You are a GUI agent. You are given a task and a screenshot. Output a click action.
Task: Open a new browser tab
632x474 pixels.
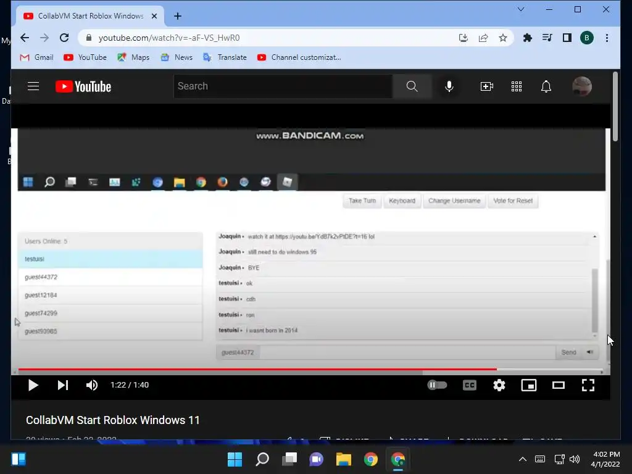177,16
